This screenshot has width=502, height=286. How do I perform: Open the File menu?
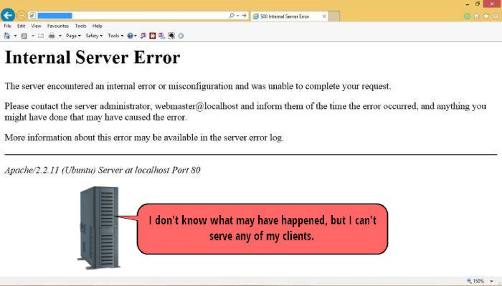7,26
